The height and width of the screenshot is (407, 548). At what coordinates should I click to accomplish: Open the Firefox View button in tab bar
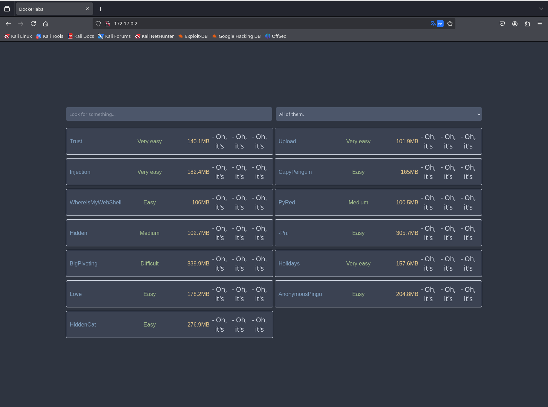click(x=7, y=9)
